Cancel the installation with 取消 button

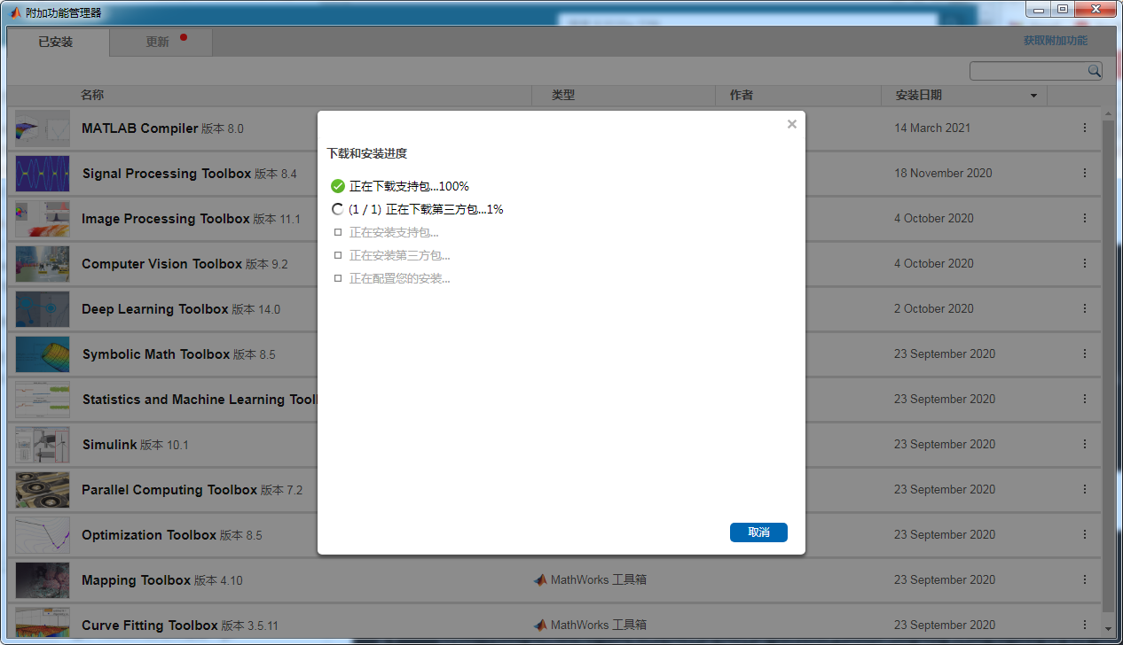[758, 532]
